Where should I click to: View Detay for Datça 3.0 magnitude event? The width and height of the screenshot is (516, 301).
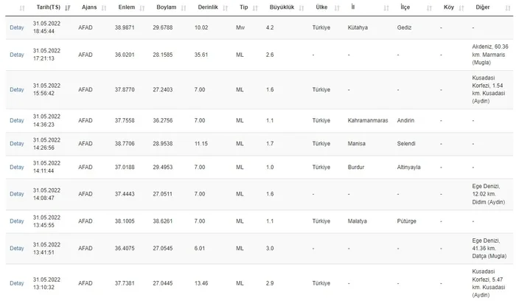pos(17,249)
